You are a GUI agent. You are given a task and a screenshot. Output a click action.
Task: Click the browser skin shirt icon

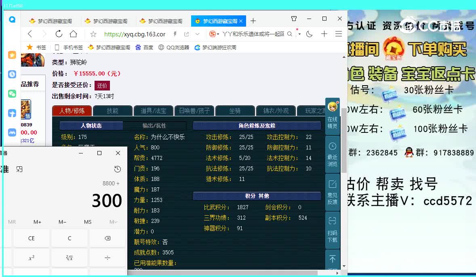[x=294, y=19]
